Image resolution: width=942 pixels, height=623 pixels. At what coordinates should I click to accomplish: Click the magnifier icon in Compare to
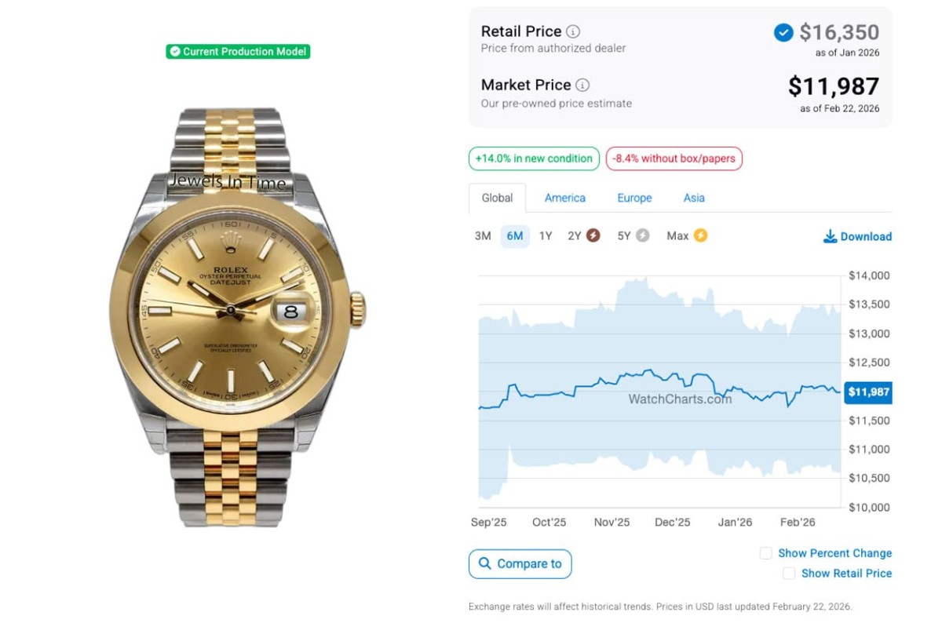[x=484, y=563]
